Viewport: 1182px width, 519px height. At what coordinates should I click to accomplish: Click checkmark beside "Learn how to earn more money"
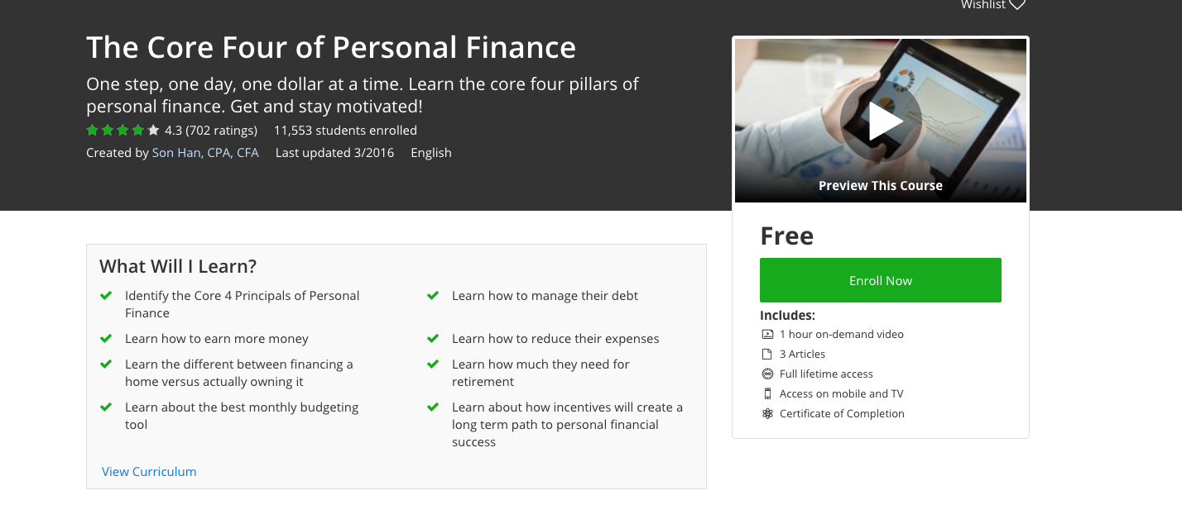click(106, 339)
